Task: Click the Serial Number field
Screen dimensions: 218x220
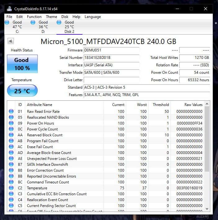Action: (111, 58)
